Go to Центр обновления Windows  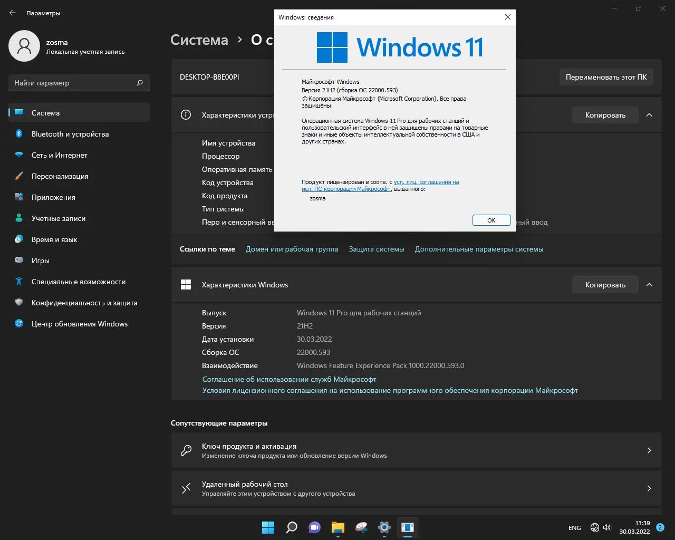click(x=79, y=324)
